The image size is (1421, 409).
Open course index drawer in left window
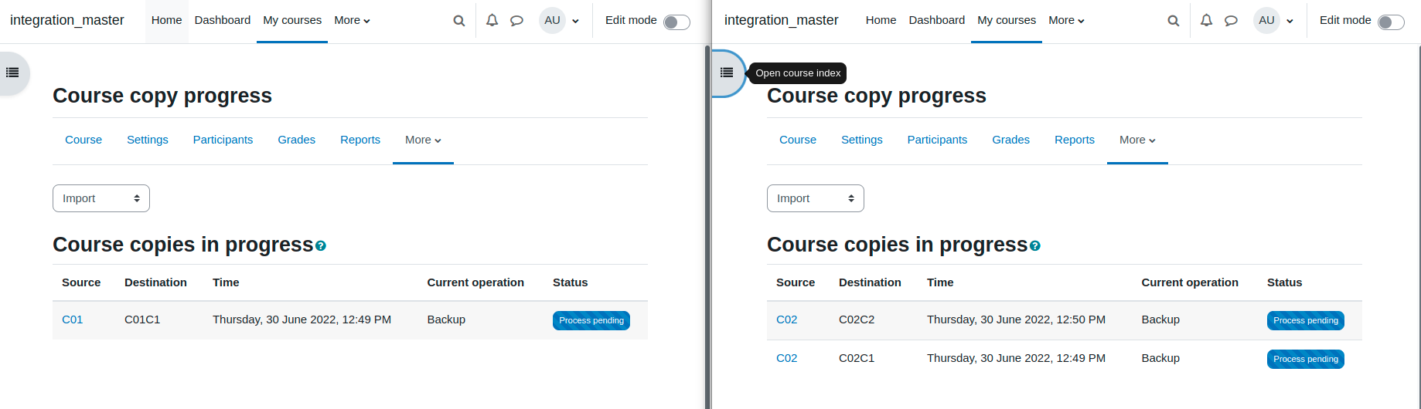pyautogui.click(x=13, y=73)
